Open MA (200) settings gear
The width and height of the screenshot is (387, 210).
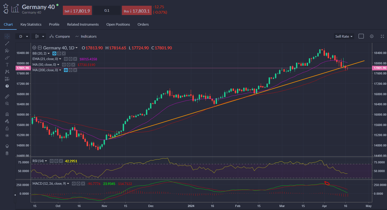70,70
